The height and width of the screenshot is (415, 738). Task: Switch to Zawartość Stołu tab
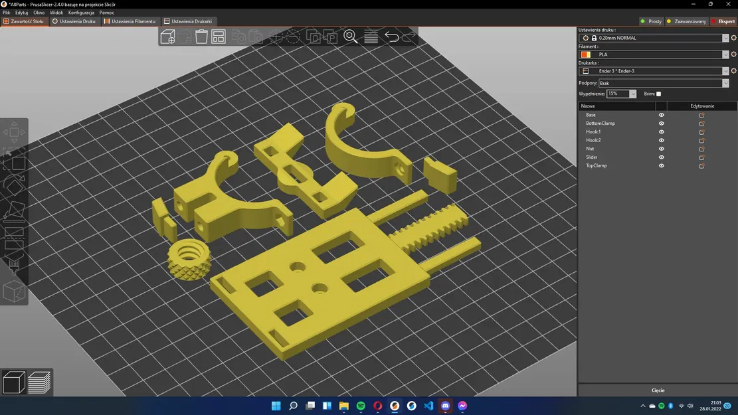tap(23, 21)
